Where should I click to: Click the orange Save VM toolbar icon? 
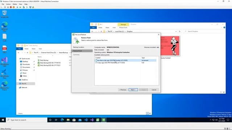[14, 7]
